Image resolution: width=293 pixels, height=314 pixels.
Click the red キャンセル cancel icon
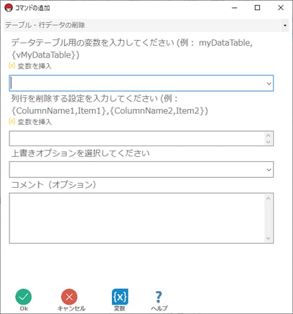(x=69, y=297)
